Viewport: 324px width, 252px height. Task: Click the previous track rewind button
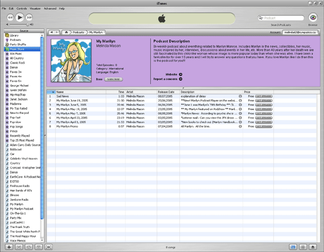(10, 17)
